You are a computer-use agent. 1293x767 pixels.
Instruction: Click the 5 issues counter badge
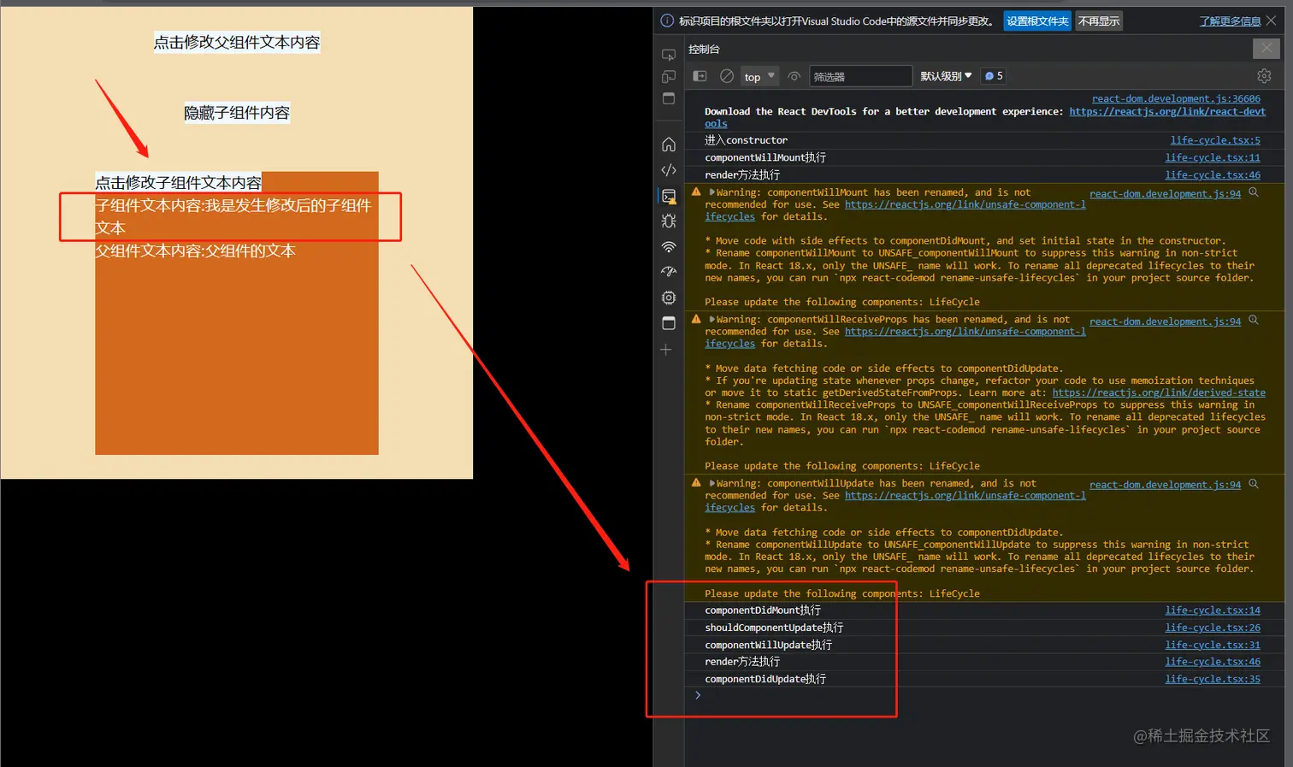coord(994,76)
